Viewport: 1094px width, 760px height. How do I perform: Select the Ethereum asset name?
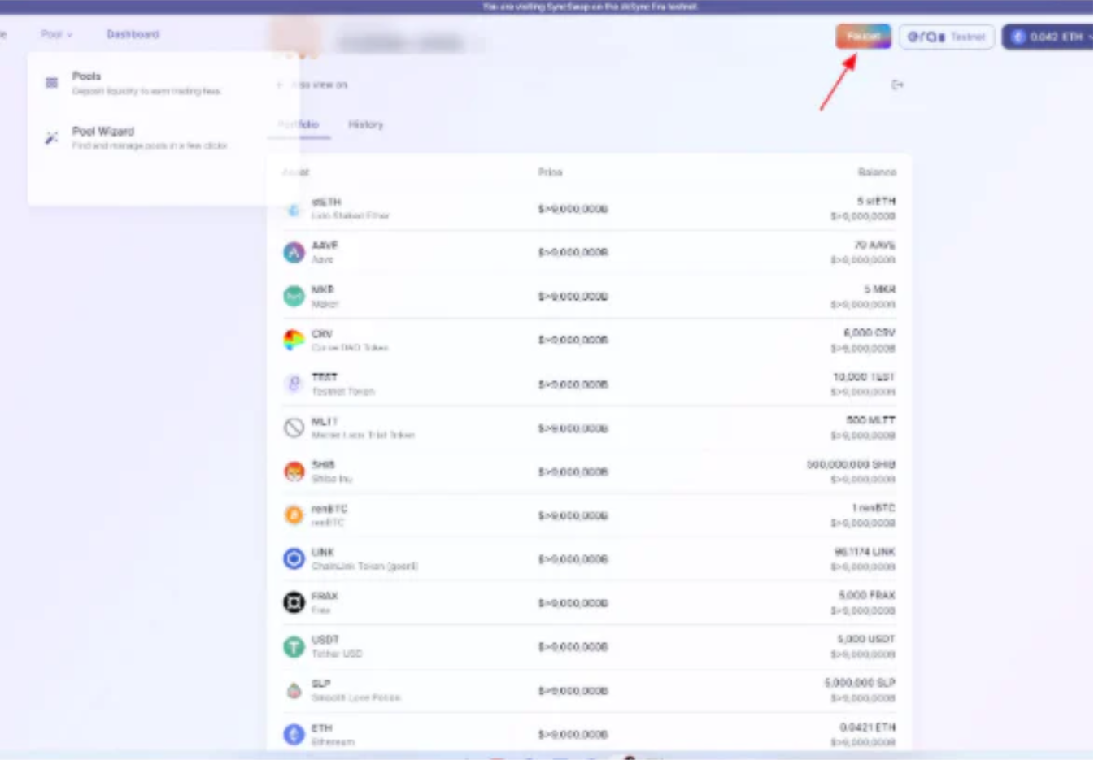click(x=333, y=742)
